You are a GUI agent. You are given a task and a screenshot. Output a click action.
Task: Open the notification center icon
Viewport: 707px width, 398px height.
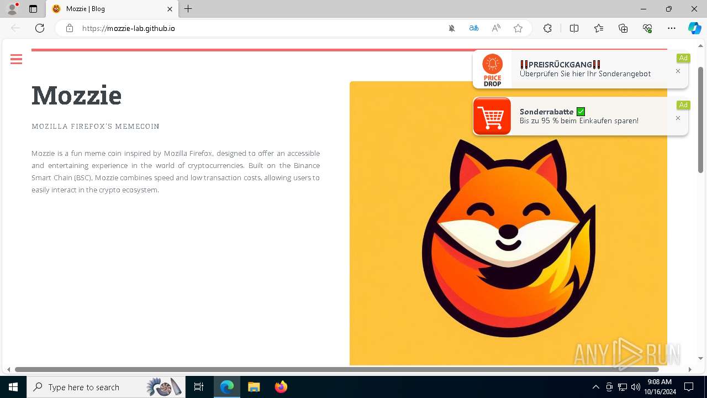click(x=689, y=387)
